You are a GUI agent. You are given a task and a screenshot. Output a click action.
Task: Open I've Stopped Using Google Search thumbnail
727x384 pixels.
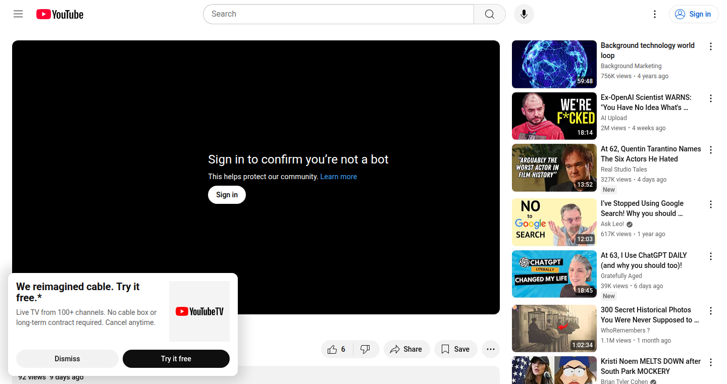pyautogui.click(x=554, y=222)
